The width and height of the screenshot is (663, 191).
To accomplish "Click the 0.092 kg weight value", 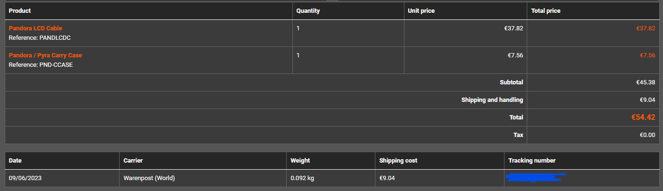I will (x=302, y=178).
